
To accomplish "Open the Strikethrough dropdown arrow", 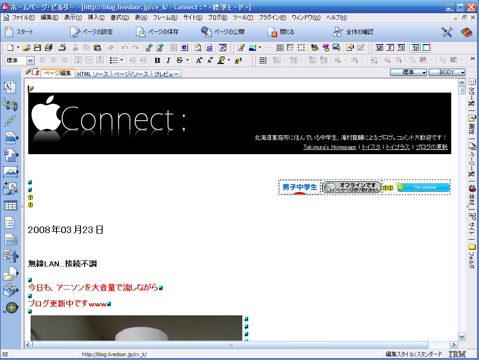I will 188,61.
